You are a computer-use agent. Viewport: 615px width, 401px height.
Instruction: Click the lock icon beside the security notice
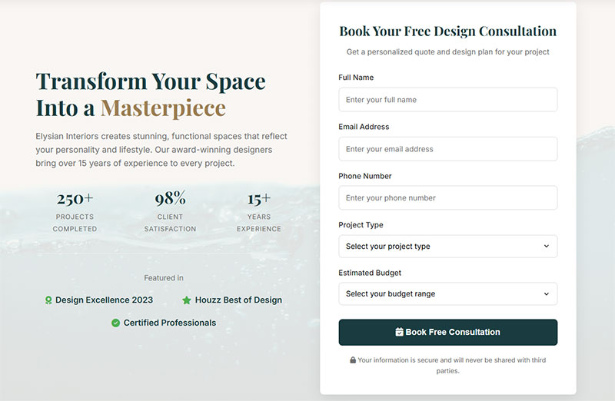pyautogui.click(x=353, y=360)
